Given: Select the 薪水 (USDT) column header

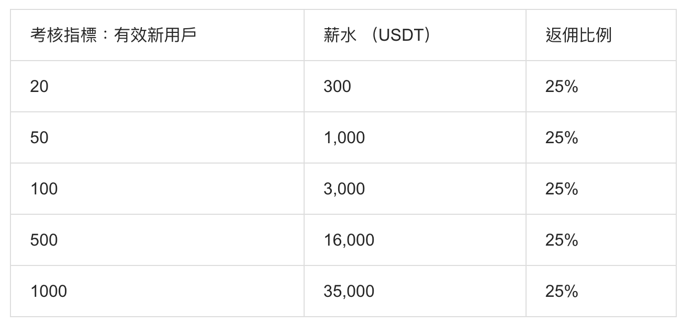Looking at the screenshot, I should pos(415,35).
